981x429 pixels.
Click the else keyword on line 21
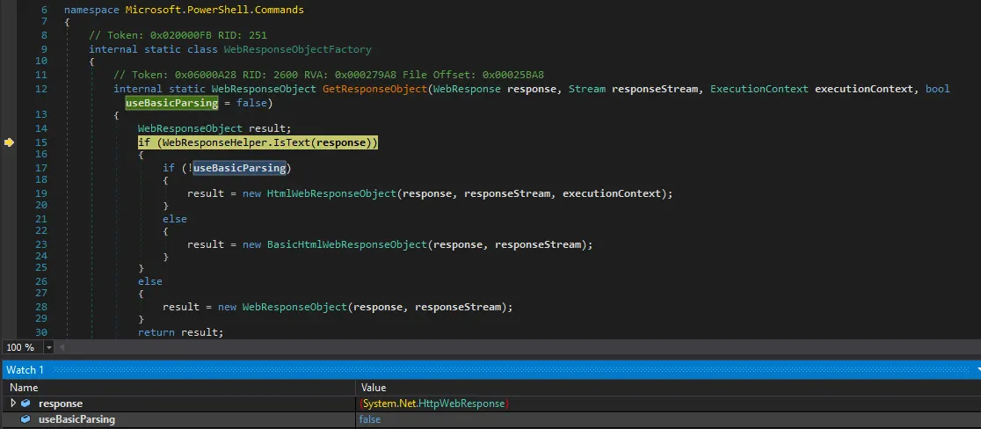click(175, 219)
